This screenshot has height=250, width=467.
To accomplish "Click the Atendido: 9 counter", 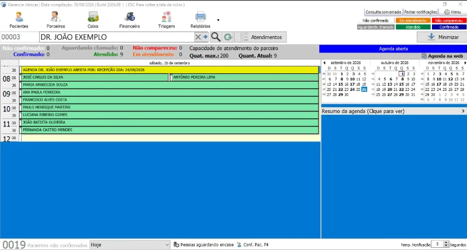I will click(108, 54).
